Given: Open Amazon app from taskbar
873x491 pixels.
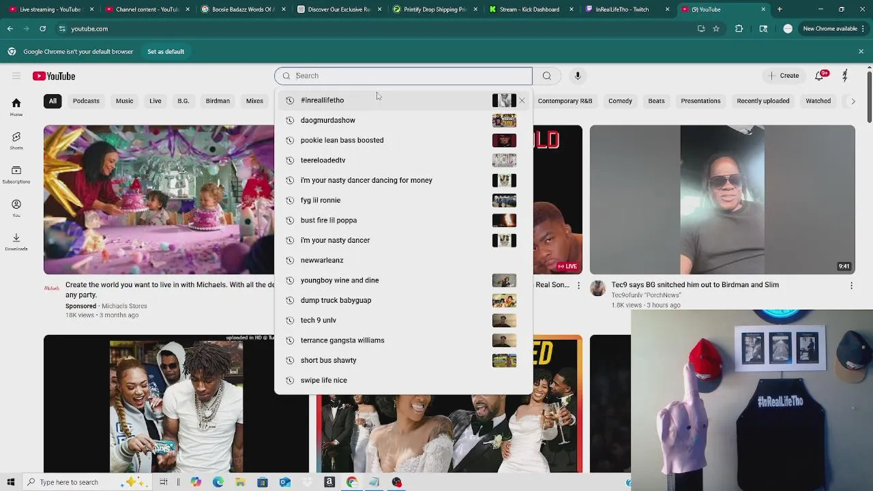Looking at the screenshot, I should [329, 482].
